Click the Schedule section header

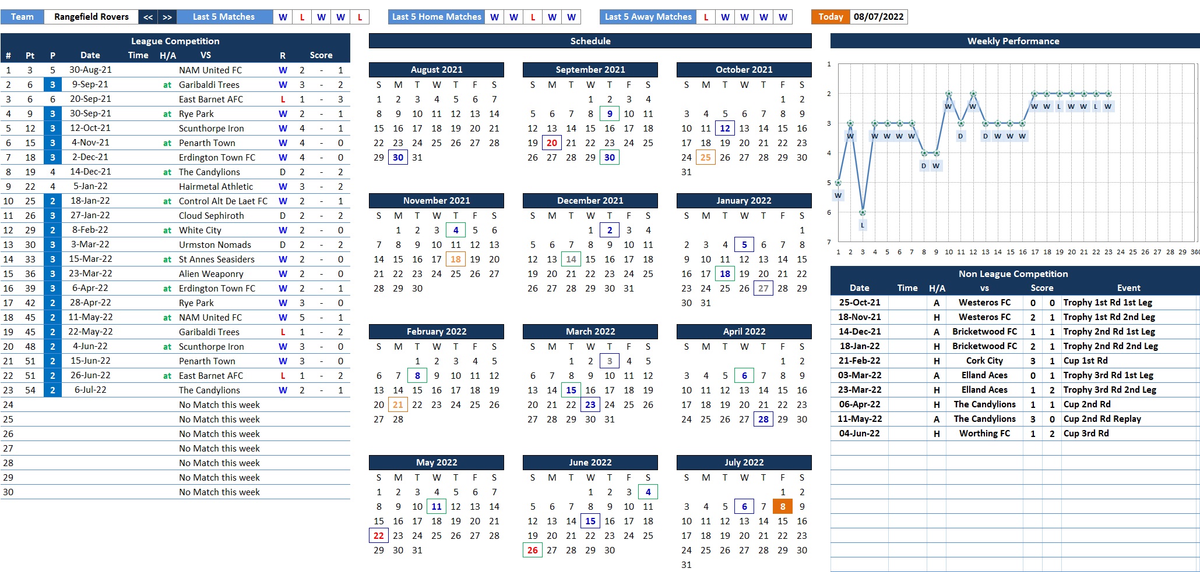pyautogui.click(x=590, y=41)
